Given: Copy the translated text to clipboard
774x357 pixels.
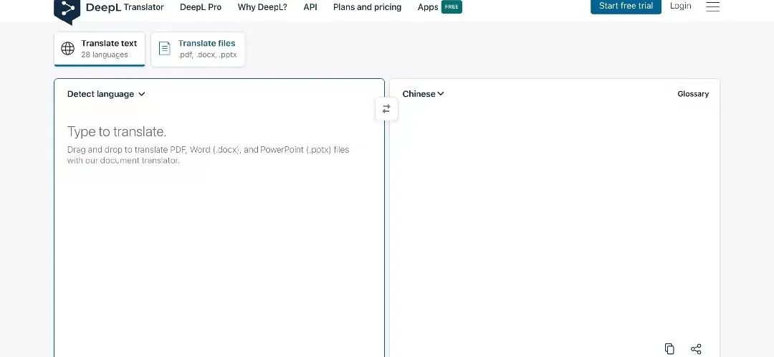Looking at the screenshot, I should point(669,348).
